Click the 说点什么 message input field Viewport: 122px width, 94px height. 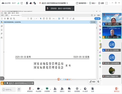point(9,90)
